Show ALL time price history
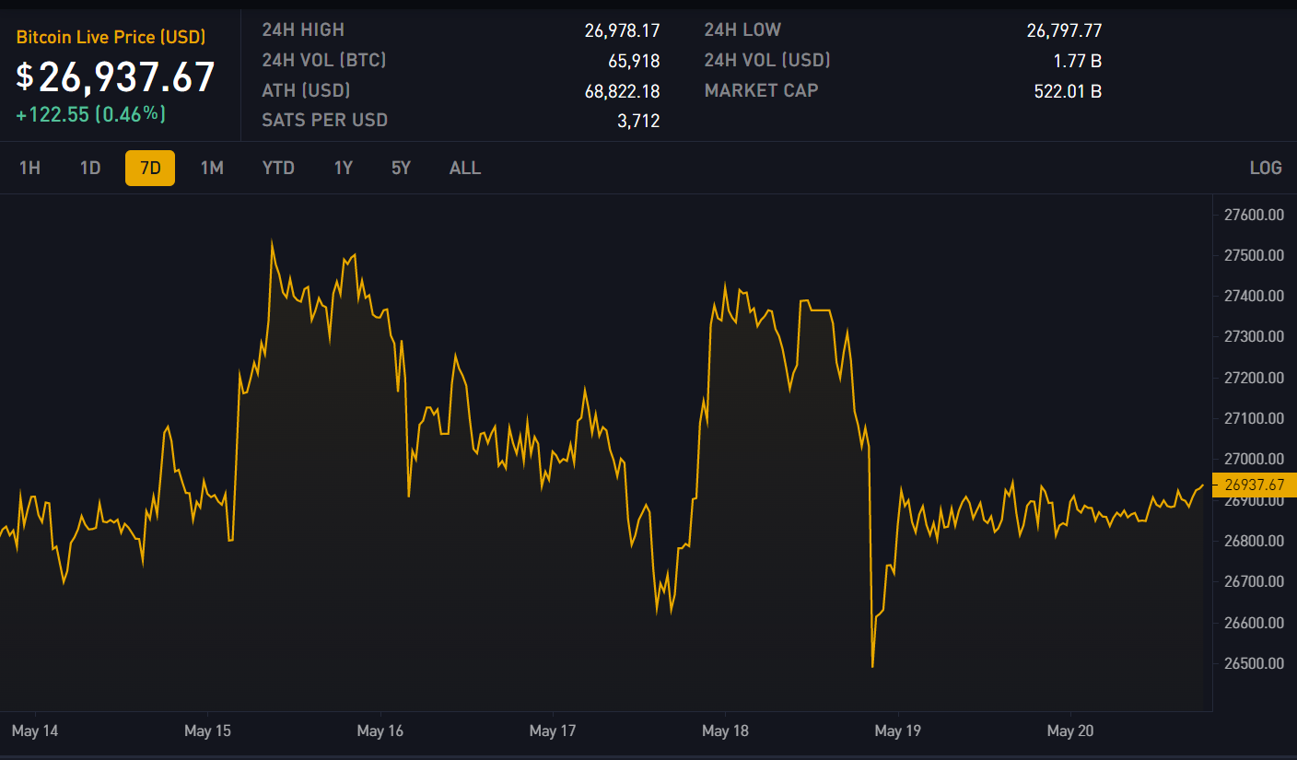The height and width of the screenshot is (760, 1297). 464,168
